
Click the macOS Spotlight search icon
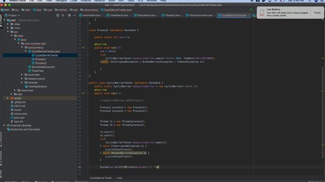pyautogui.click(x=309, y=1)
